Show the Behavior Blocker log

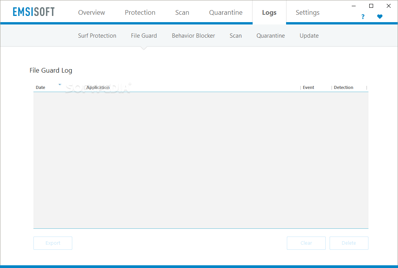coord(194,36)
